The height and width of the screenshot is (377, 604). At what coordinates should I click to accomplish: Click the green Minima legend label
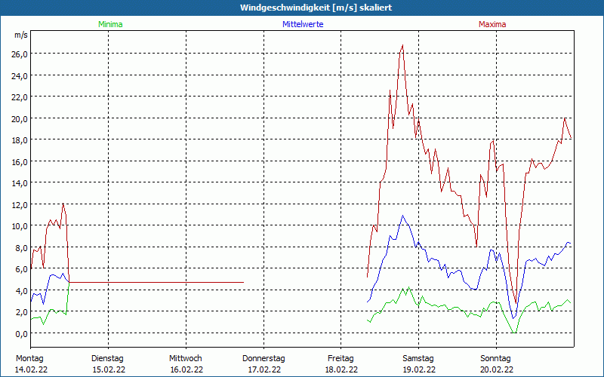pos(109,24)
